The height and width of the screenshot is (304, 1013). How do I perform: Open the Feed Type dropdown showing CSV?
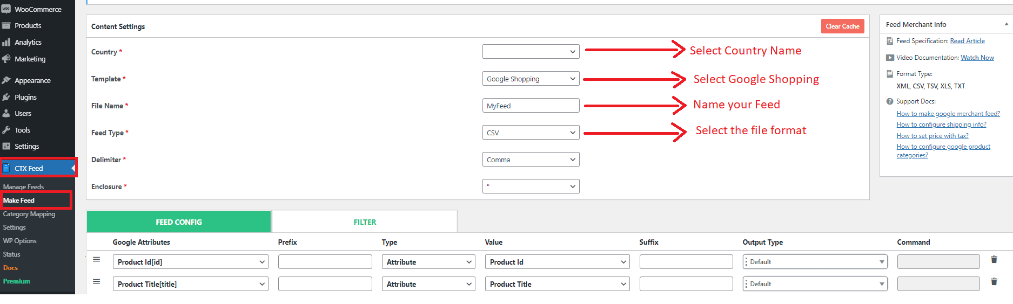[x=531, y=133]
